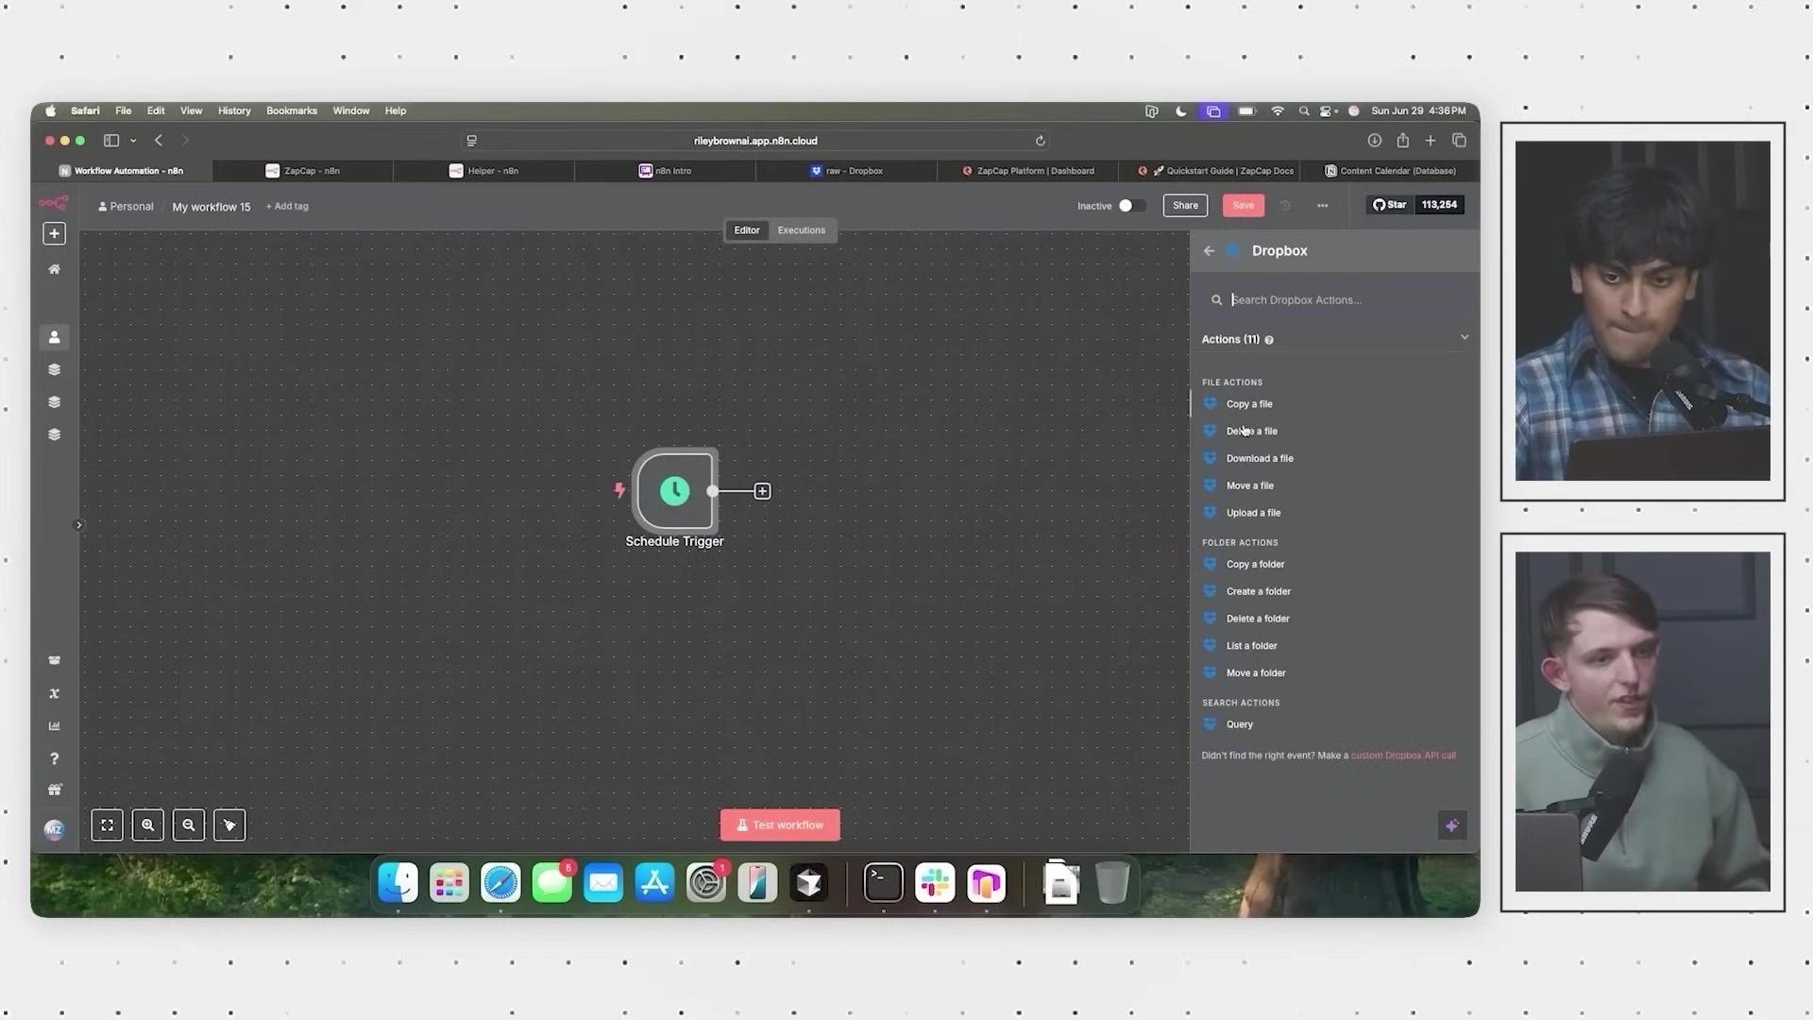Open the History menu in menu bar

tap(234, 110)
